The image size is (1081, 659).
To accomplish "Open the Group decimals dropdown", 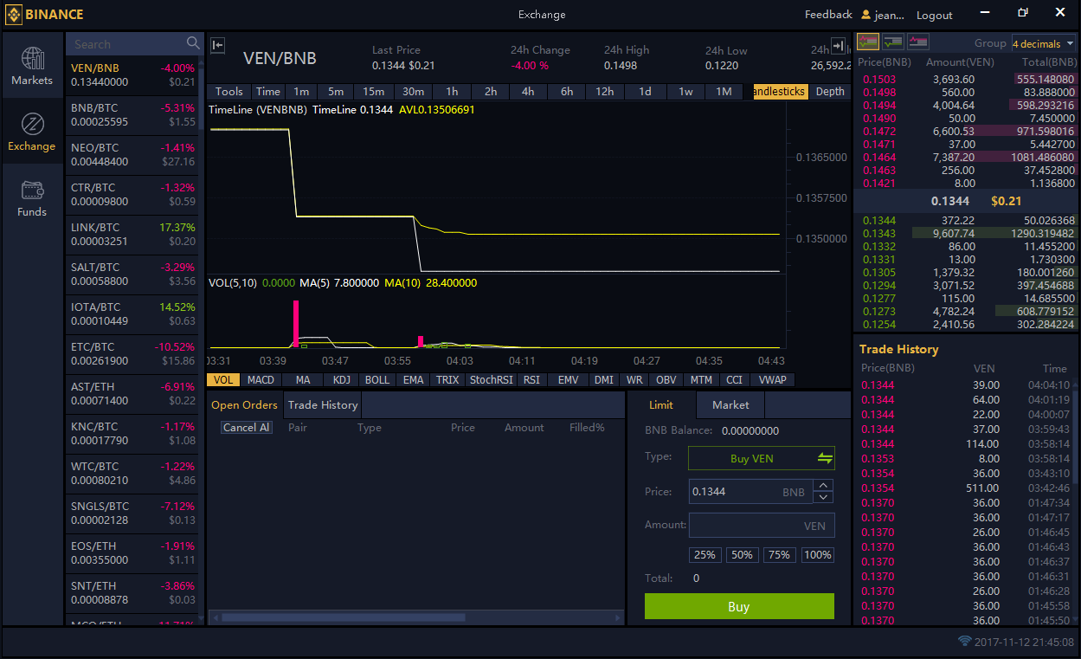I will tap(1044, 43).
